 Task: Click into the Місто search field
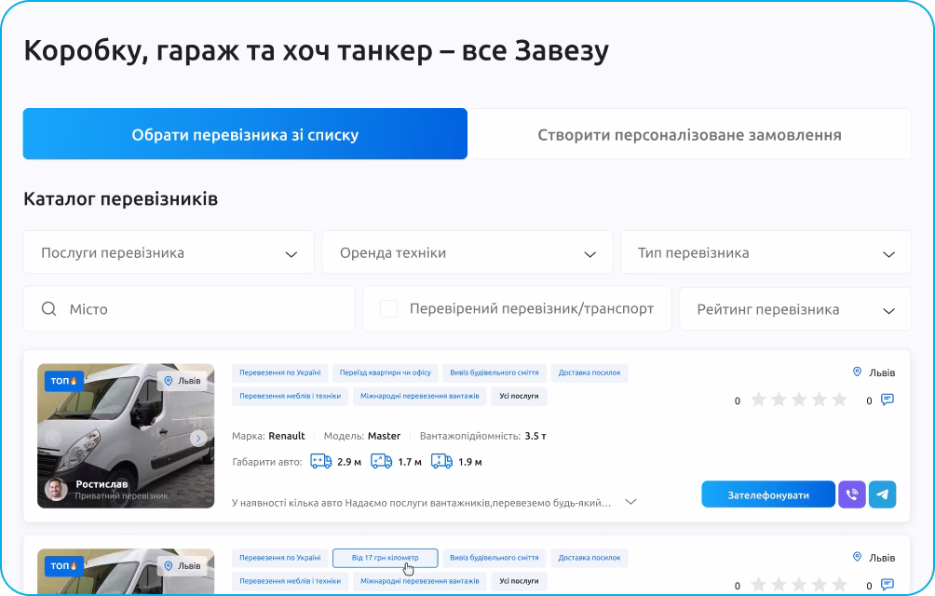189,309
